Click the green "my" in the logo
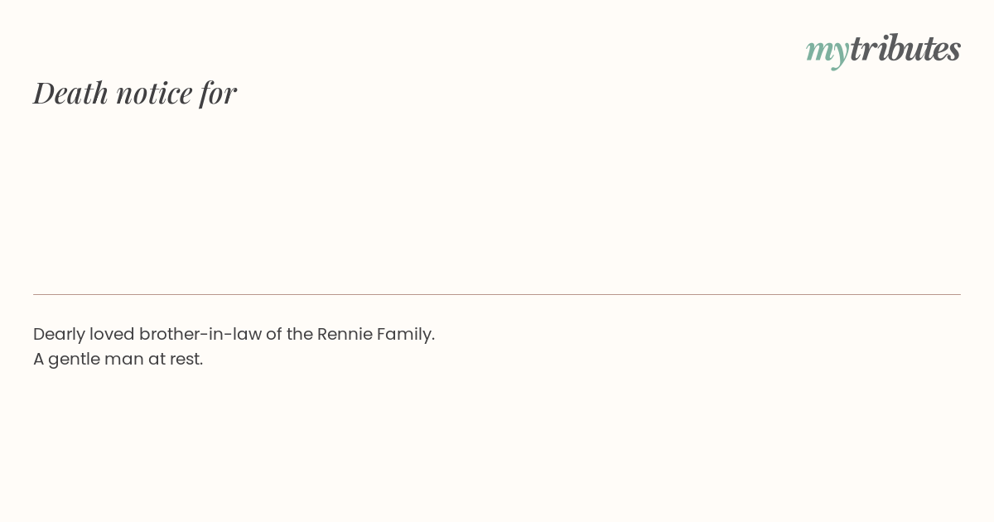This screenshot has width=994, height=522. coord(827,52)
